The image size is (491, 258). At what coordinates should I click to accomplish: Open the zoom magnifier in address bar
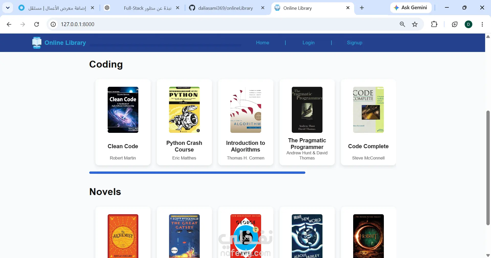click(x=403, y=24)
